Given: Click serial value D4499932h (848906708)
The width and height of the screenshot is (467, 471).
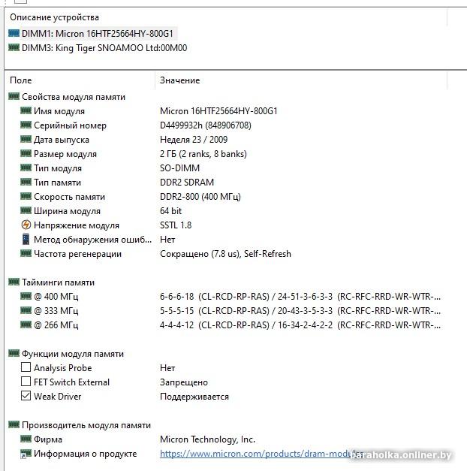Looking at the screenshot, I should pos(206,125).
